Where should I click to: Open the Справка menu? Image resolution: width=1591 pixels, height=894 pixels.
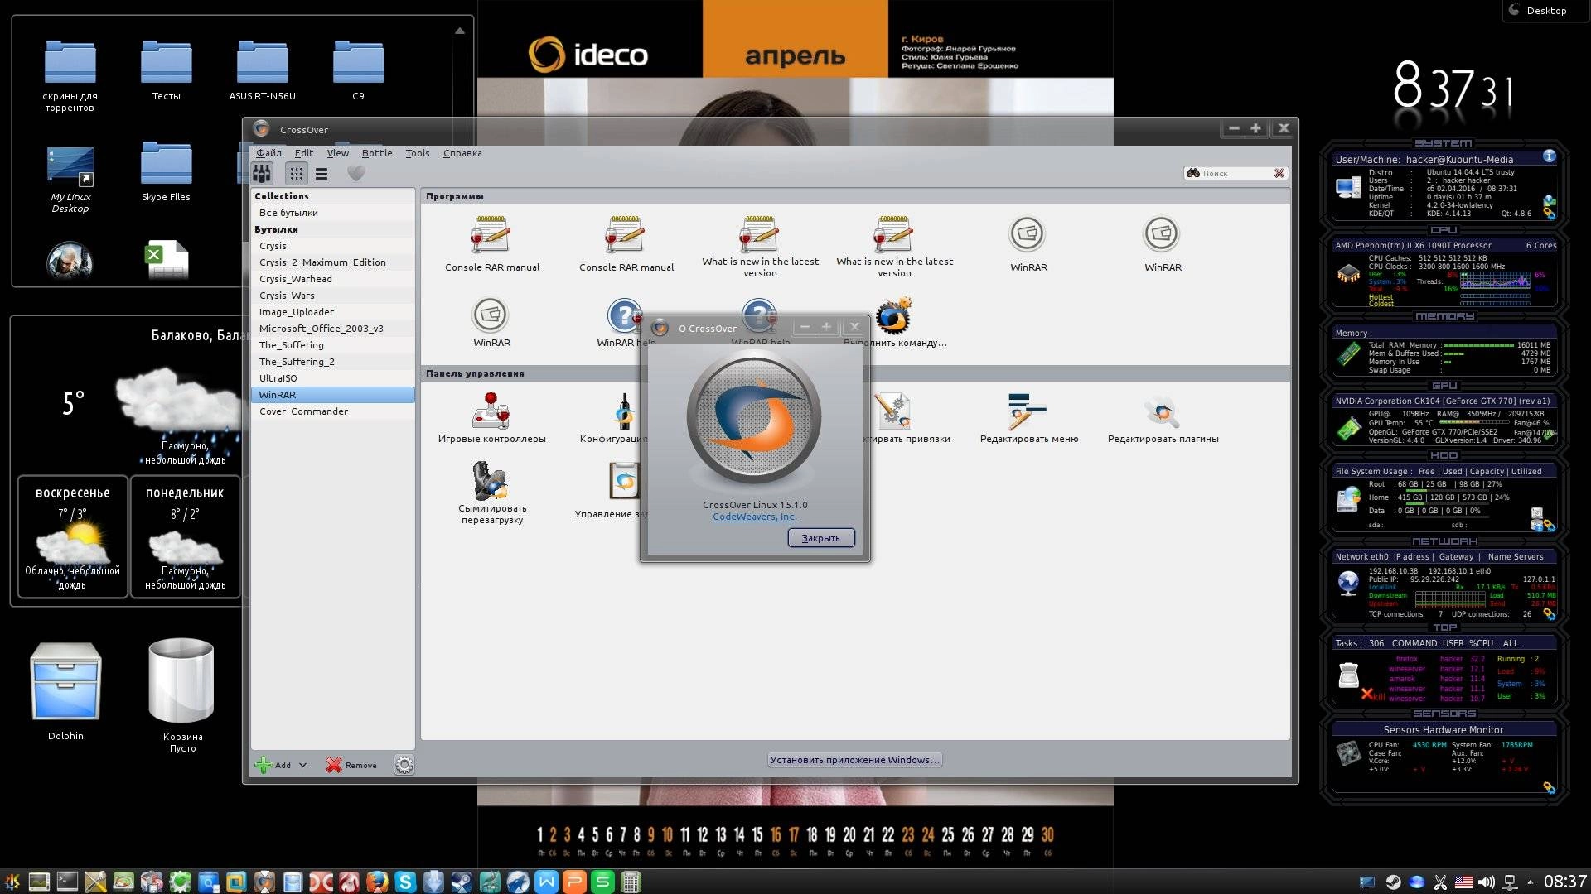(462, 153)
